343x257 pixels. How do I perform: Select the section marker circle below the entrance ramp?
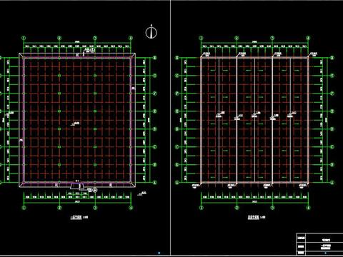tap(95, 190)
